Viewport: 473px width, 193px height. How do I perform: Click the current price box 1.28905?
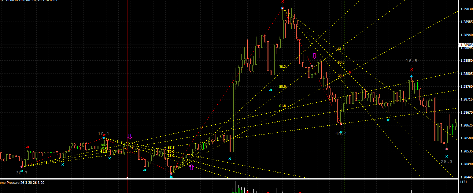point(466,45)
